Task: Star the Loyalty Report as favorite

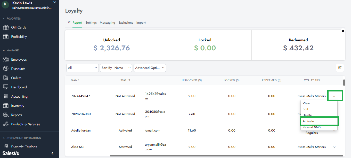Action: pyautogui.click(x=69, y=22)
